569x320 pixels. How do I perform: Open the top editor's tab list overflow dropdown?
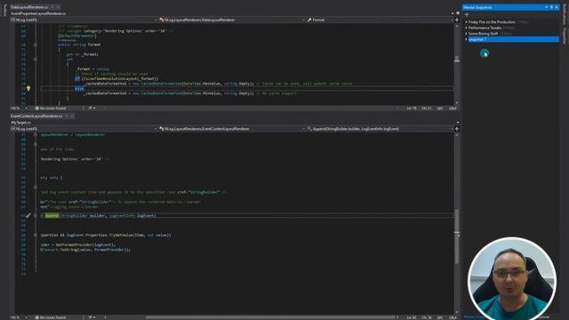(453, 13)
